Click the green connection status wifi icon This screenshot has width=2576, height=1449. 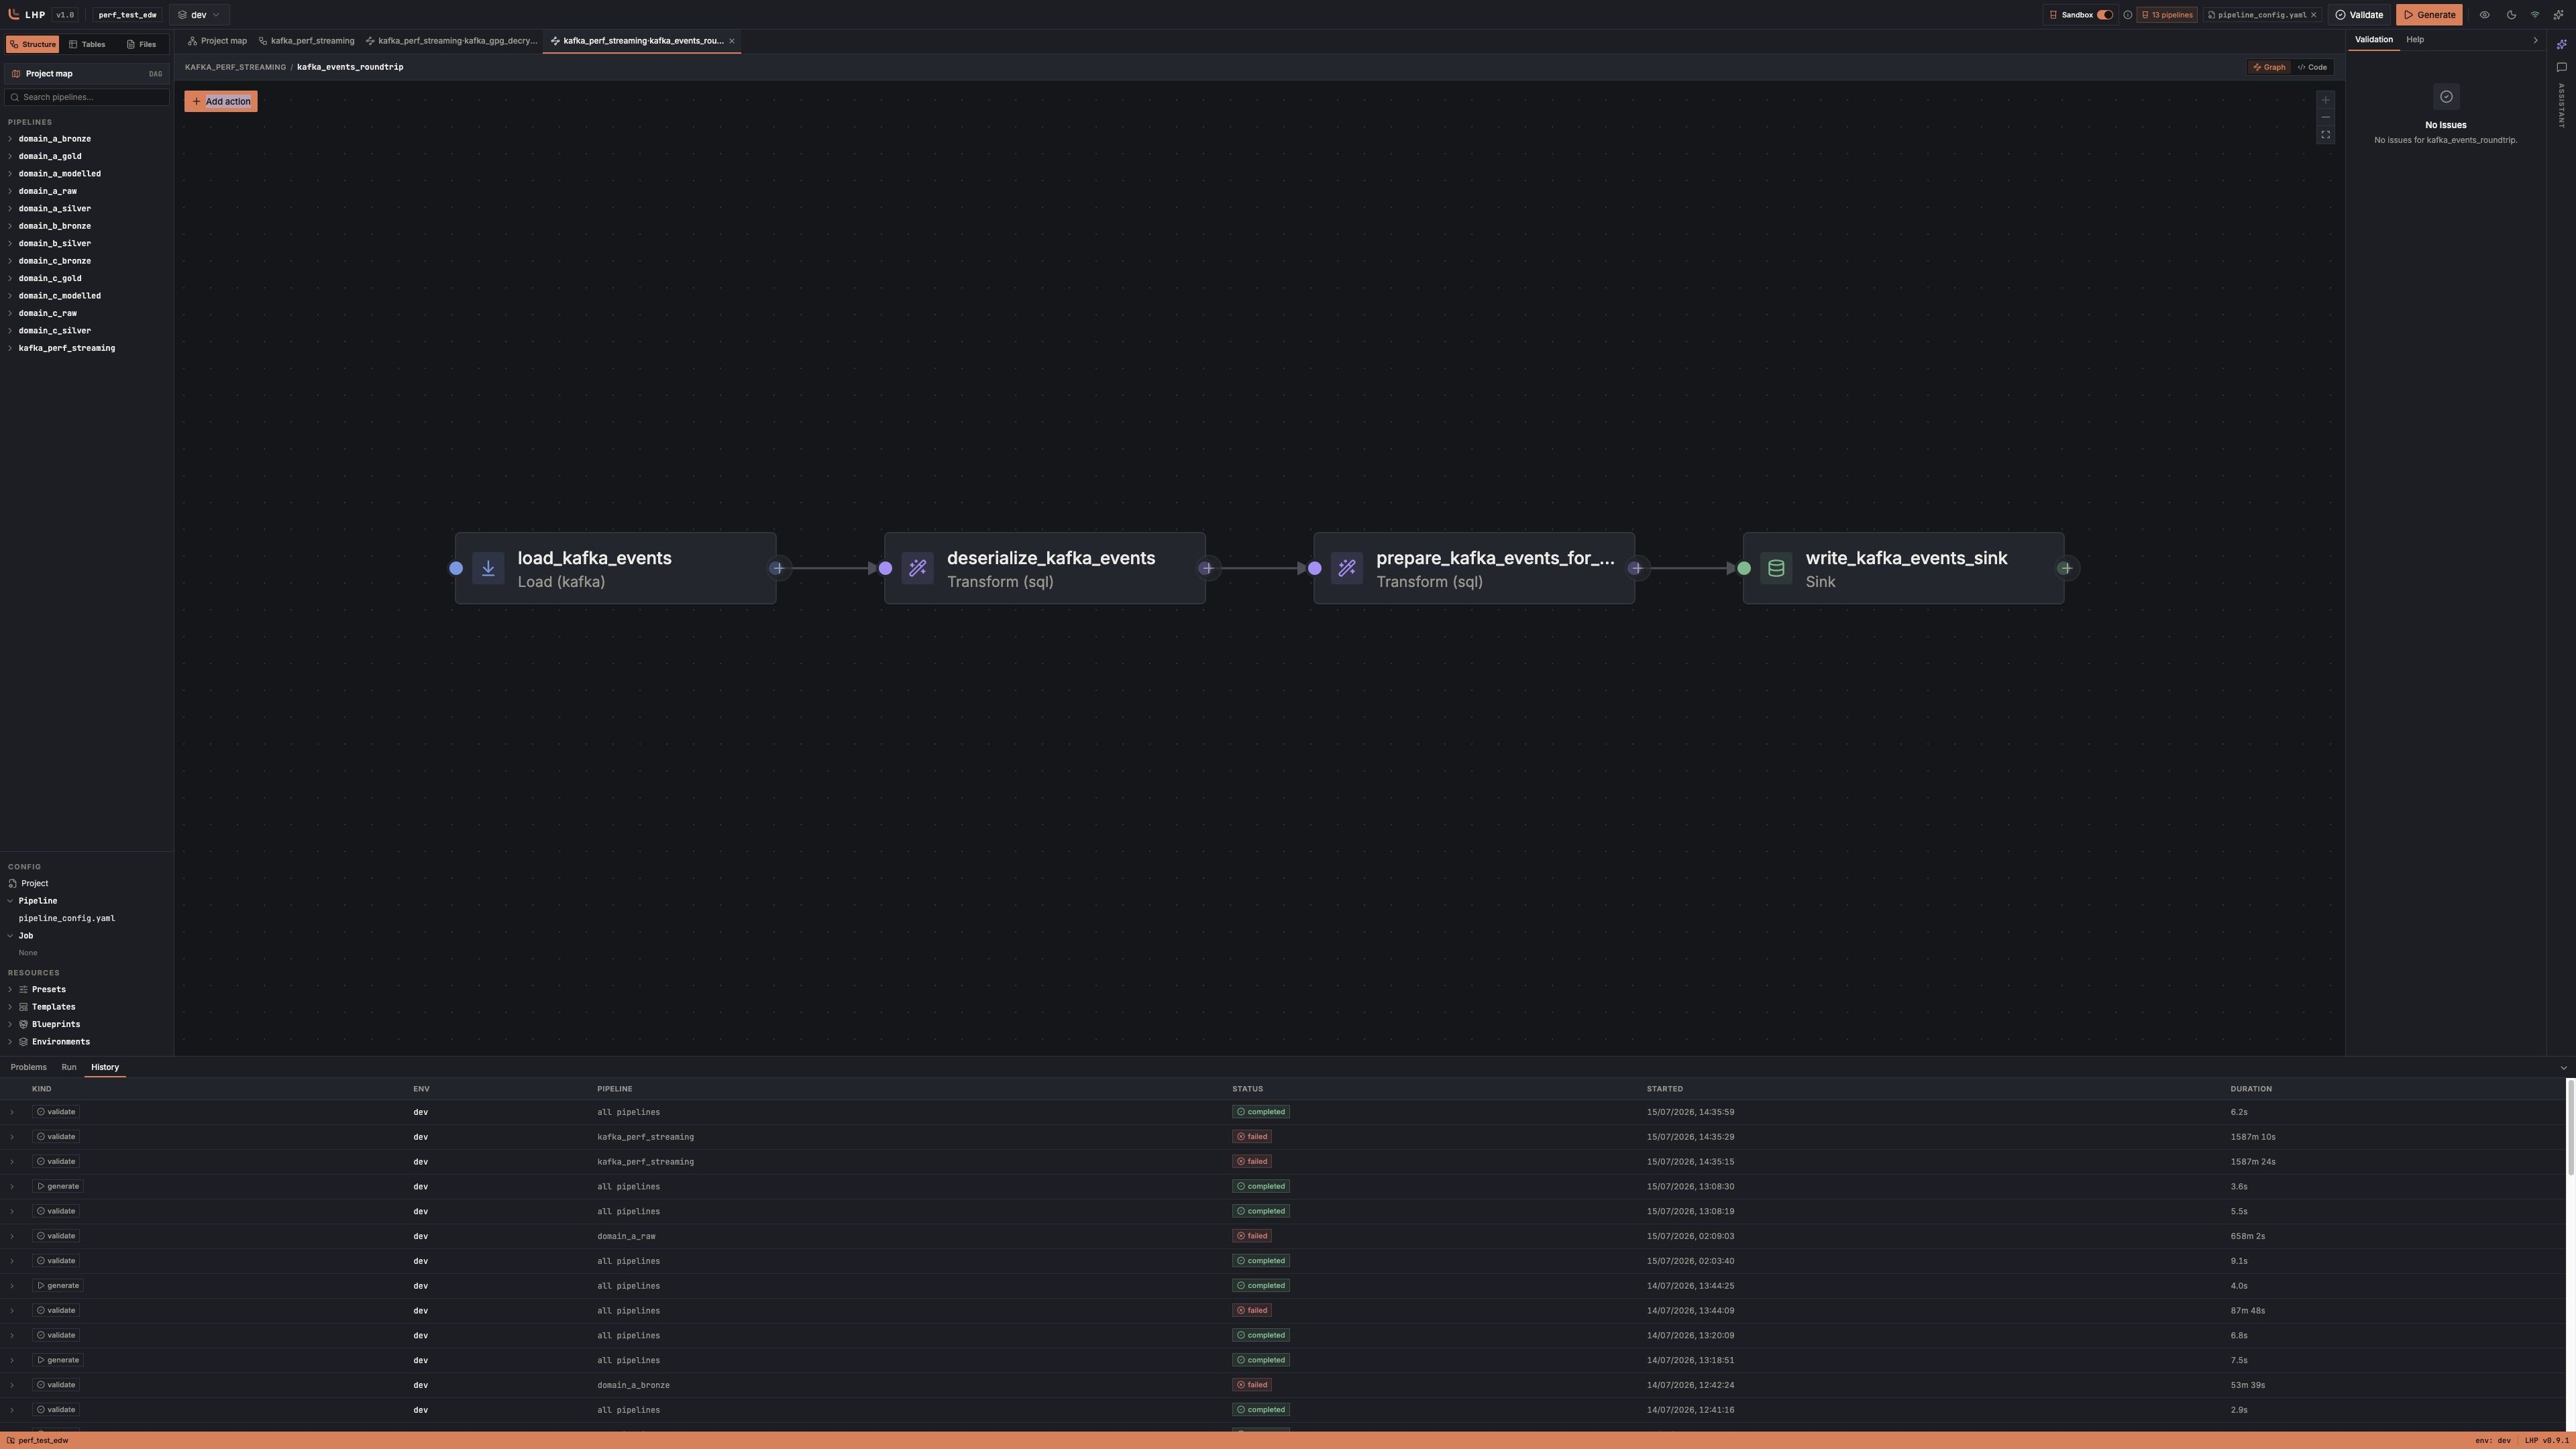pos(2535,15)
